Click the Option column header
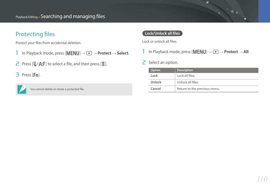The image size is (270, 191). click(162, 70)
